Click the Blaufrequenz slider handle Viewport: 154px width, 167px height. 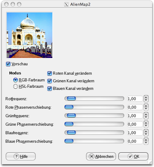(71, 133)
